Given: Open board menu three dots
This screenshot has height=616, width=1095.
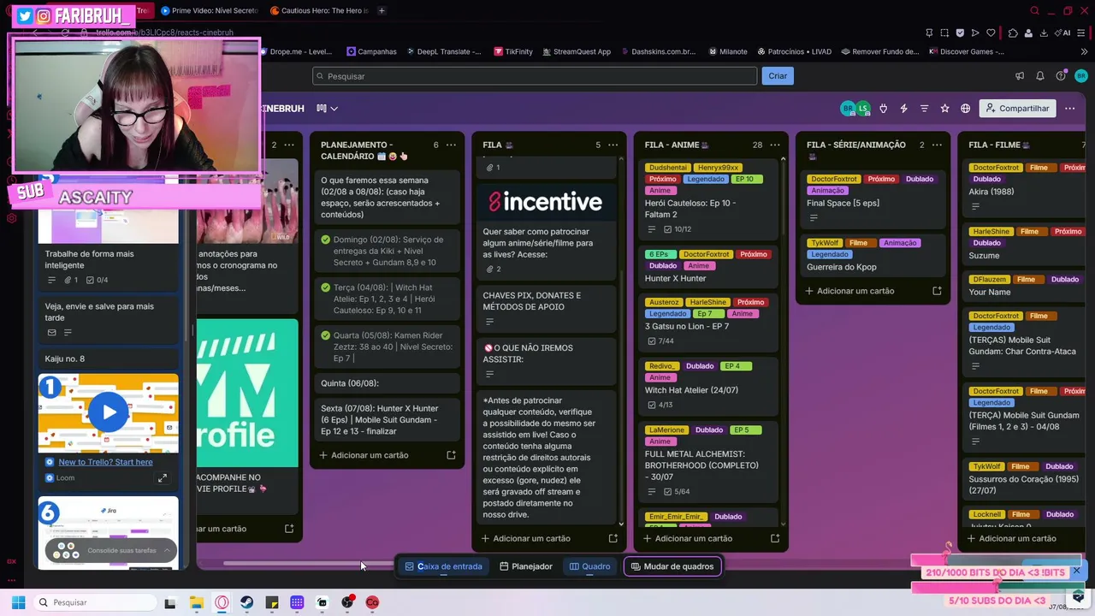Looking at the screenshot, I should 1069,109.
